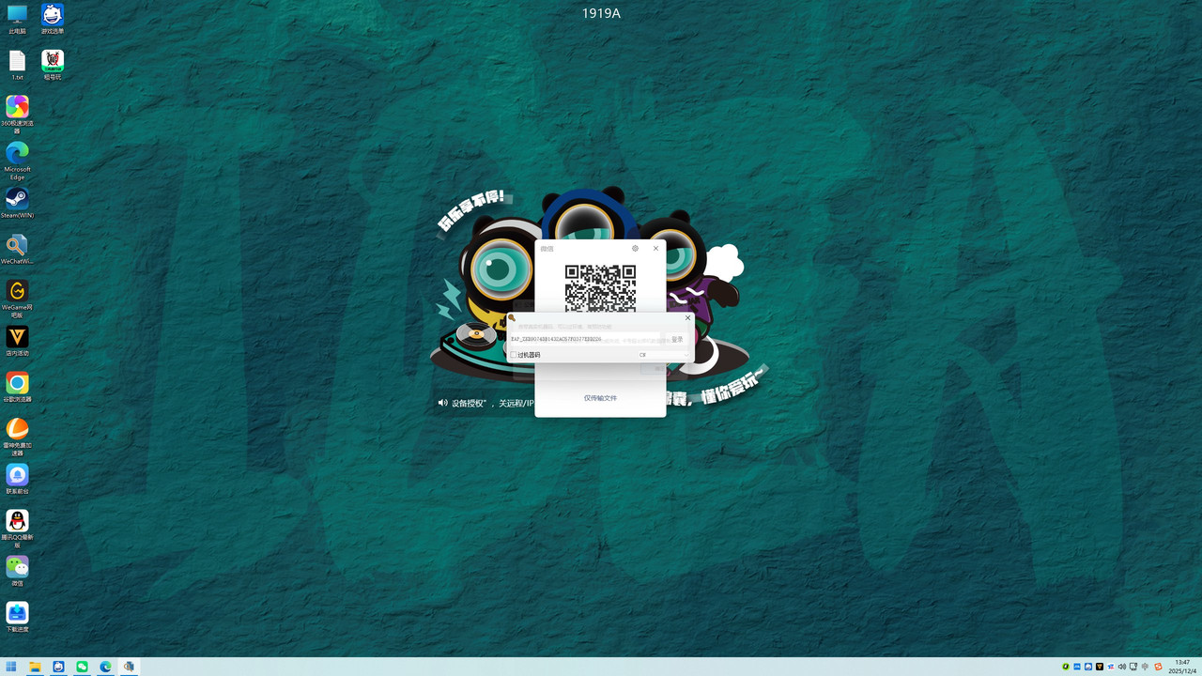The image size is (1202, 676).
Task: Click the orange Sogou input tray icon
Action: click(1158, 667)
